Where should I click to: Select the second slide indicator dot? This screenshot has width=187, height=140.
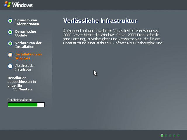coord(166,135)
